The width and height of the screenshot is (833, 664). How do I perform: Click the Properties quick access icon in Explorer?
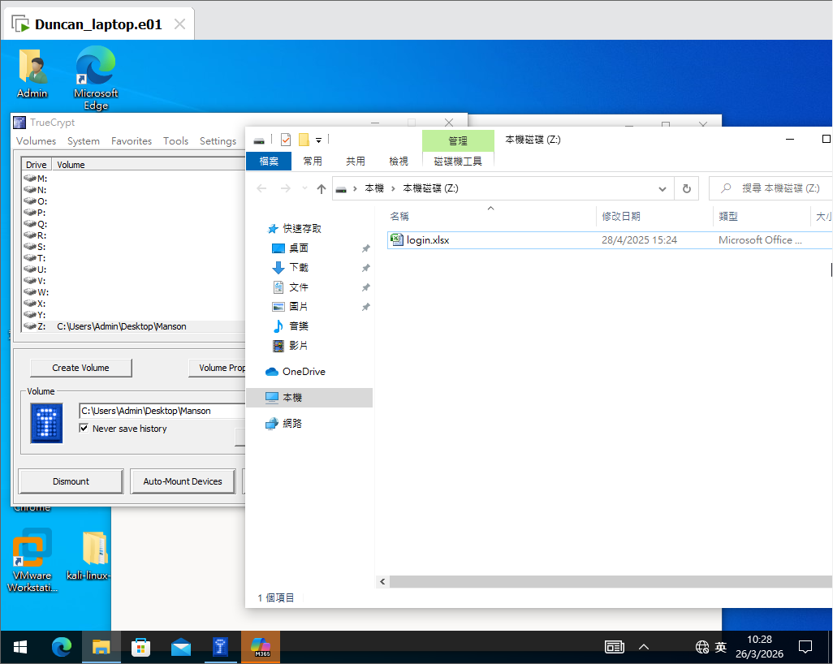point(286,140)
